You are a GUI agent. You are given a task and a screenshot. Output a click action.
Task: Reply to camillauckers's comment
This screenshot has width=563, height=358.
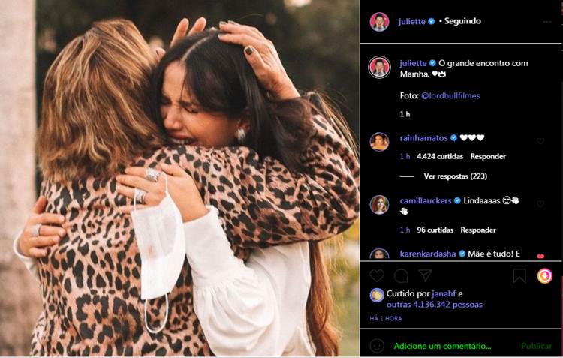tap(478, 230)
